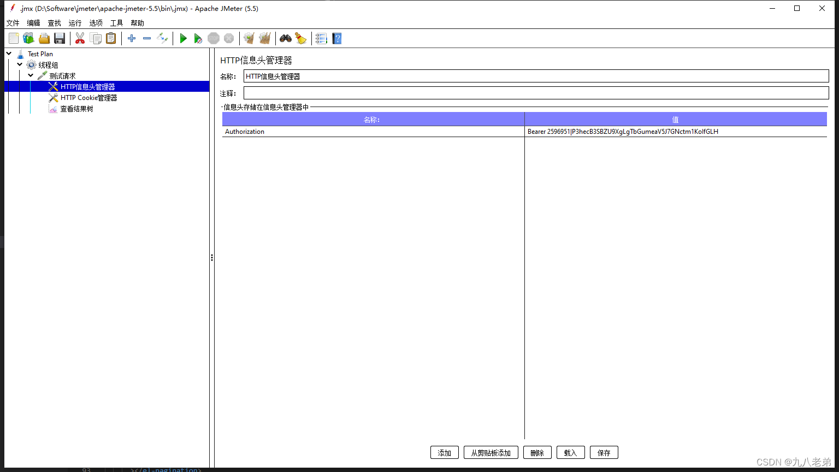The height and width of the screenshot is (472, 839).
Task: Minimize the JMeter window
Action: (772, 8)
